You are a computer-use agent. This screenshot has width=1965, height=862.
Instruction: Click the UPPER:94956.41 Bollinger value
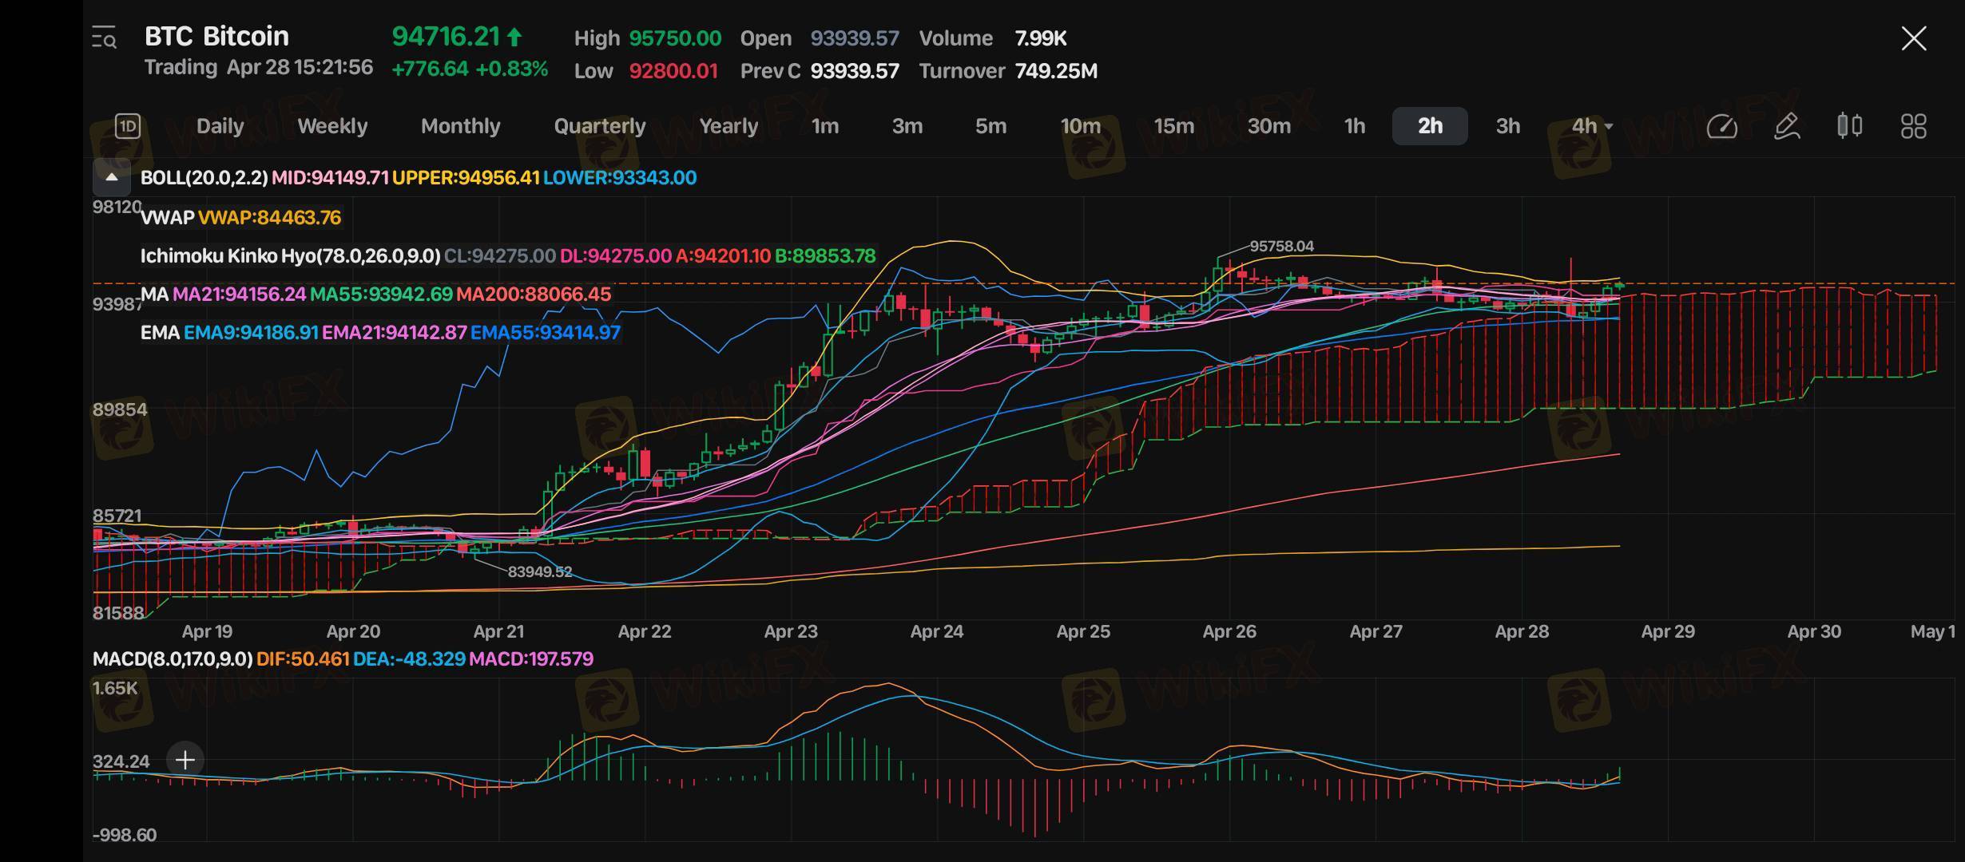[466, 178]
